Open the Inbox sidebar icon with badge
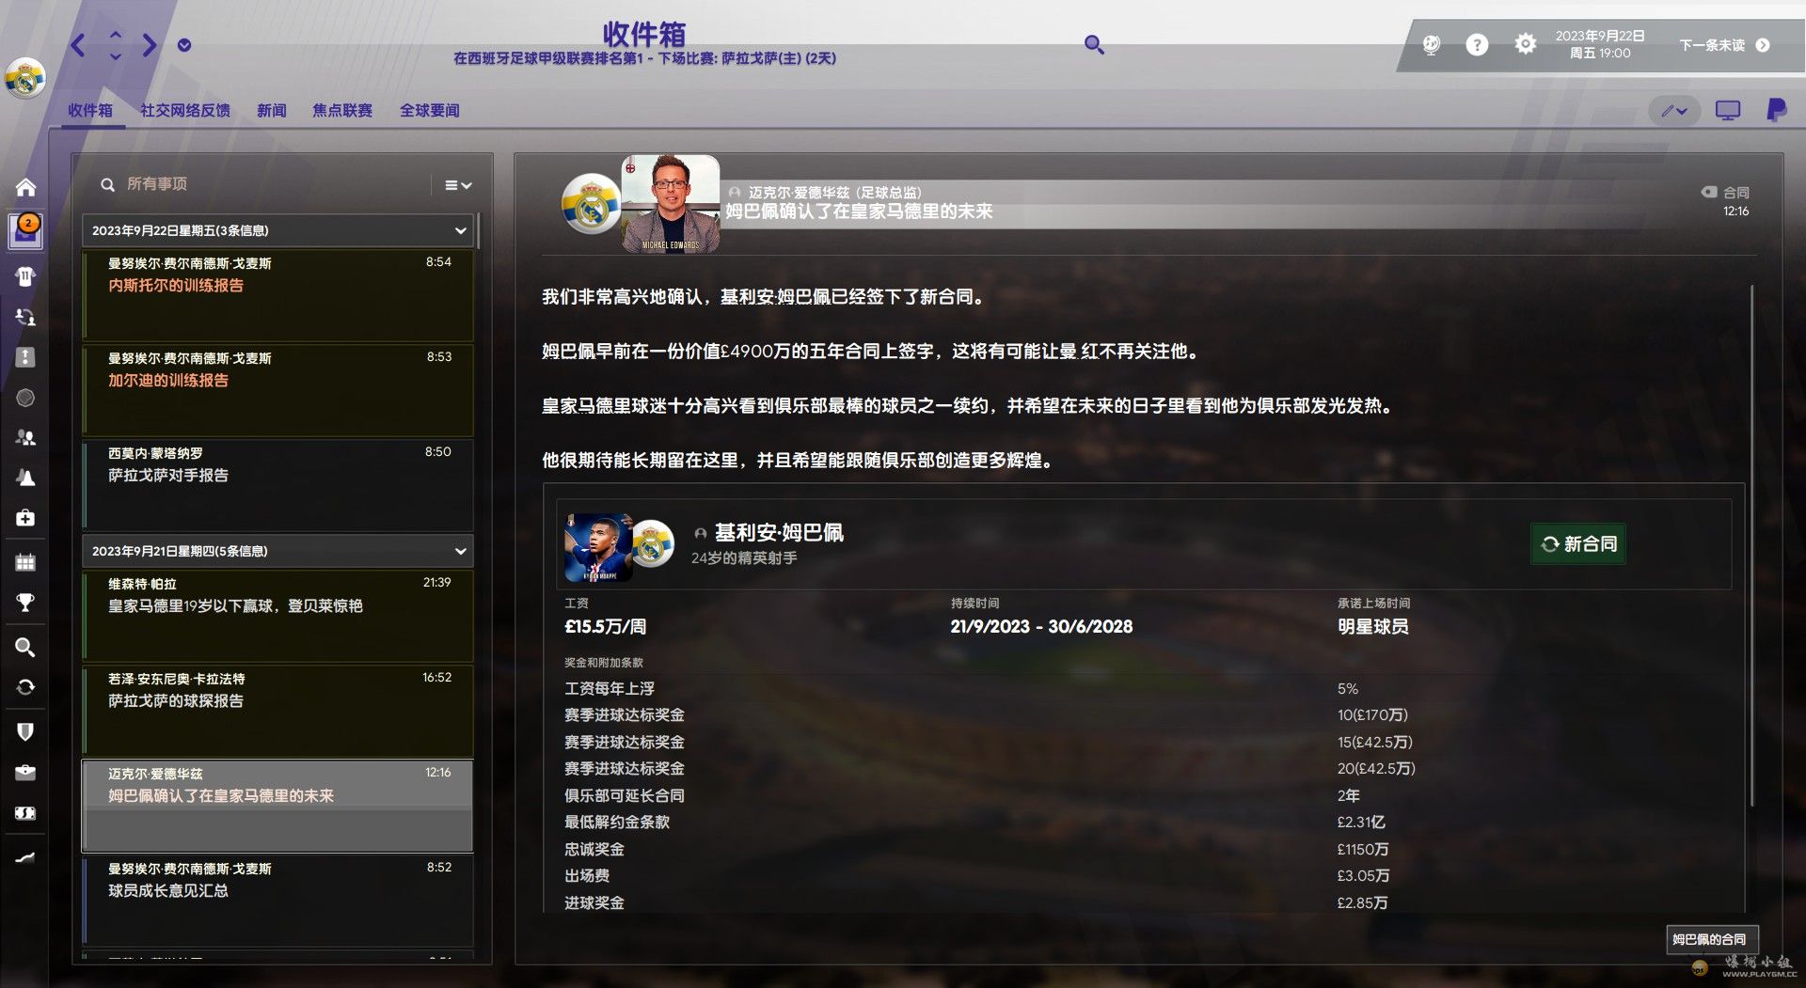This screenshot has height=988, width=1806. click(25, 229)
